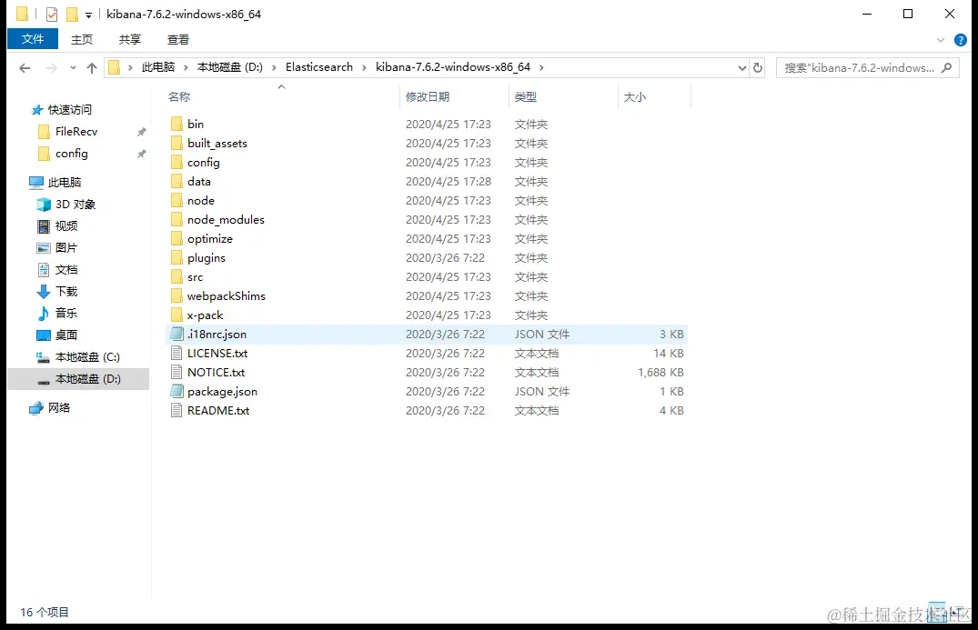Select the README.txt file icon
Image resolution: width=978 pixels, height=630 pixels.
176,411
